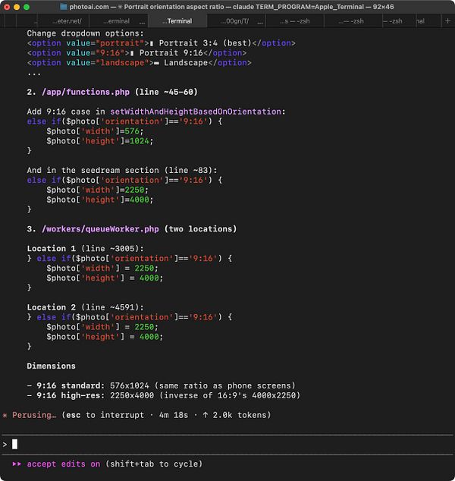
Task: Close the window with the red button
Action: click(7, 7)
